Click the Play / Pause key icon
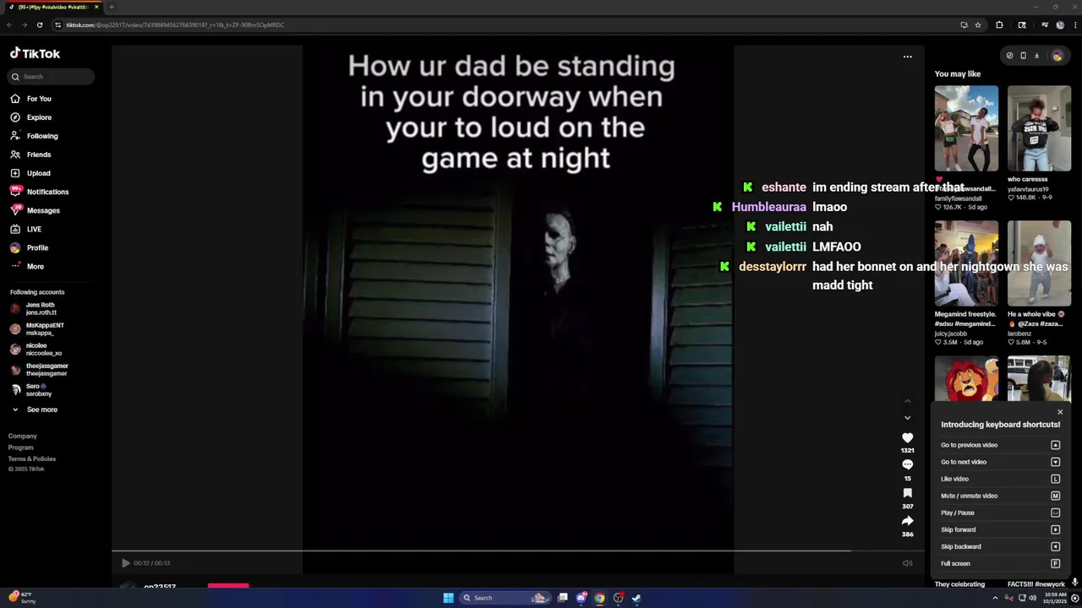 tap(1055, 513)
